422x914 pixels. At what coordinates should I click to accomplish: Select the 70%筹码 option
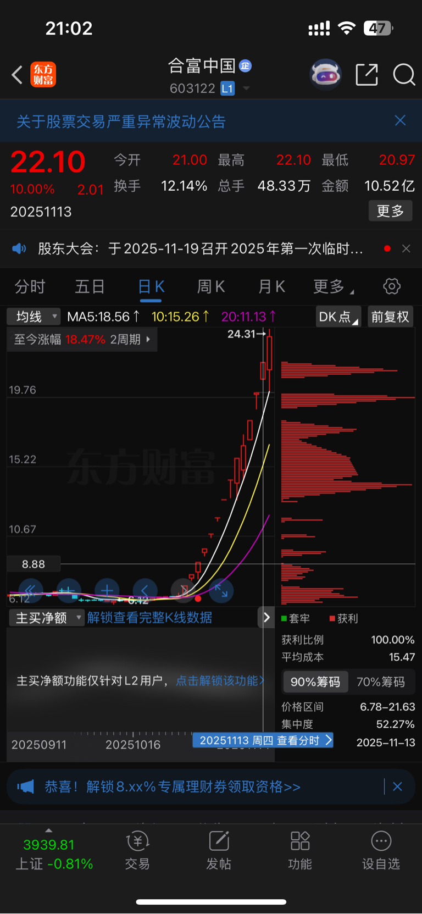pyautogui.click(x=381, y=682)
